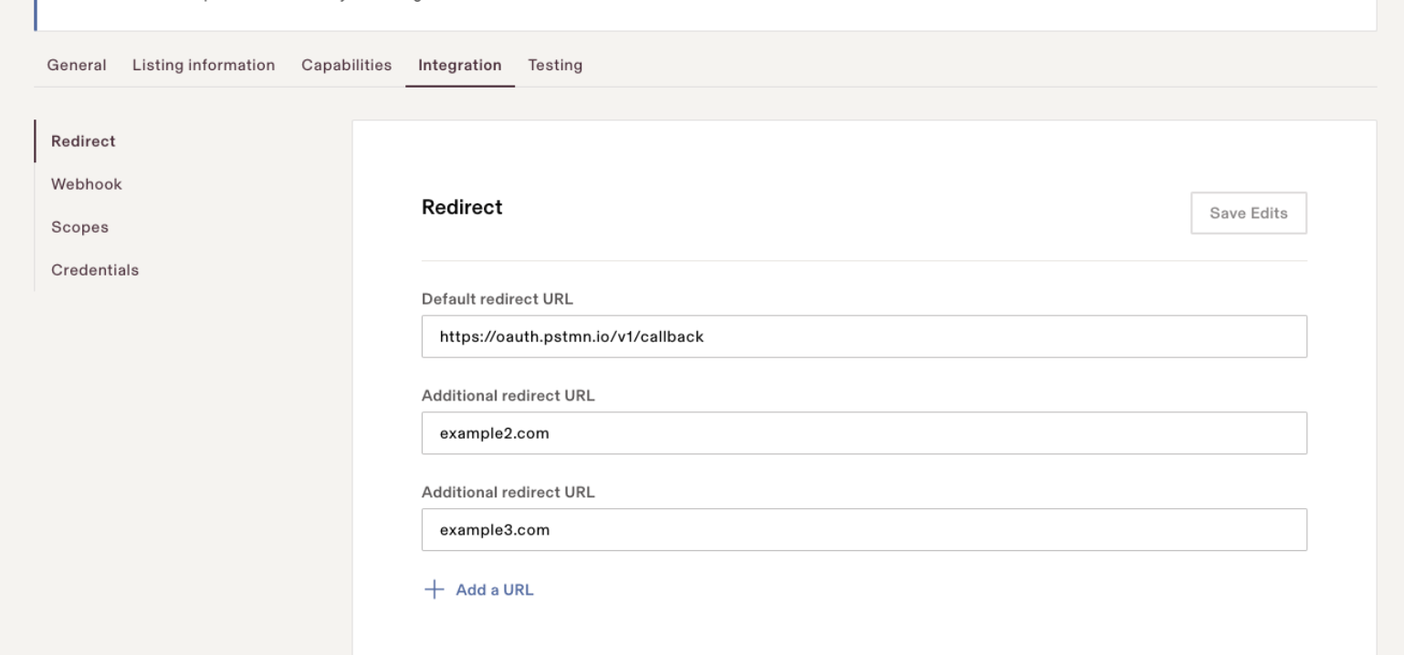Open the Credentials section

[x=95, y=270]
